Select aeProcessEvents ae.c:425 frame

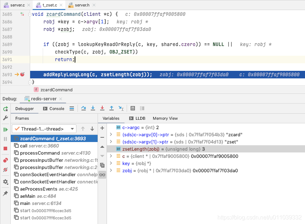click(x=54, y=189)
